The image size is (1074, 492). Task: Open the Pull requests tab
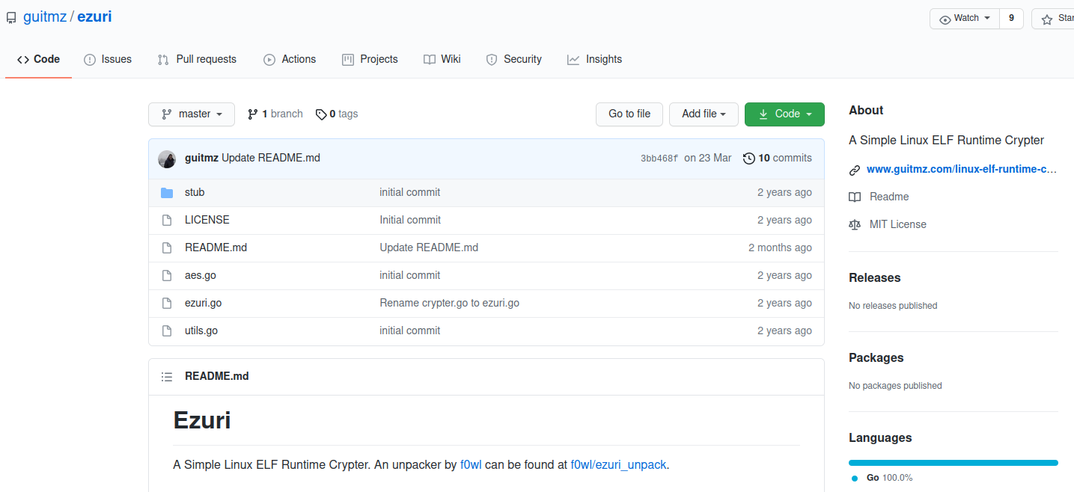point(197,60)
